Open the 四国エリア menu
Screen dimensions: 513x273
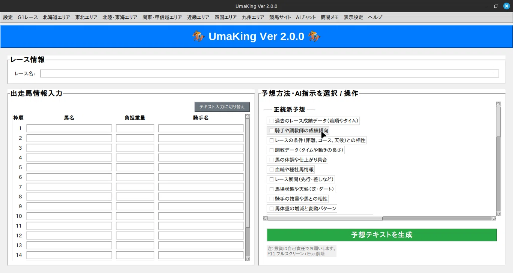tap(226, 17)
